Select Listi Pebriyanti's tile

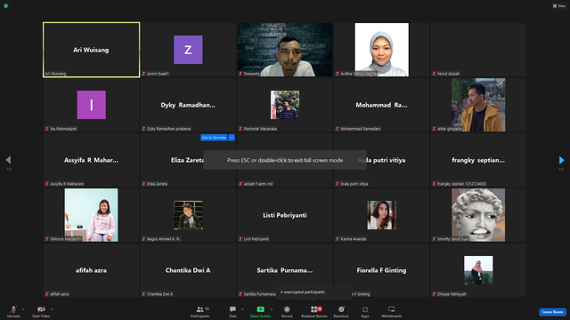(285, 215)
